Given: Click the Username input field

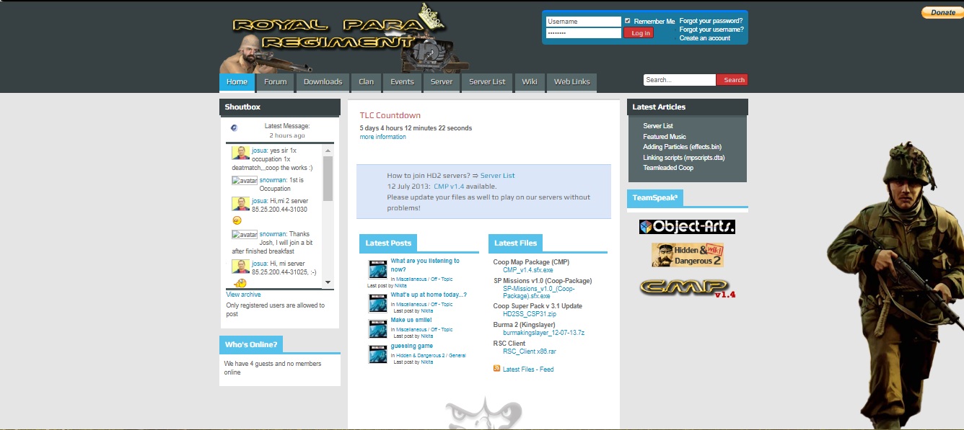Looking at the screenshot, I should [x=583, y=22].
